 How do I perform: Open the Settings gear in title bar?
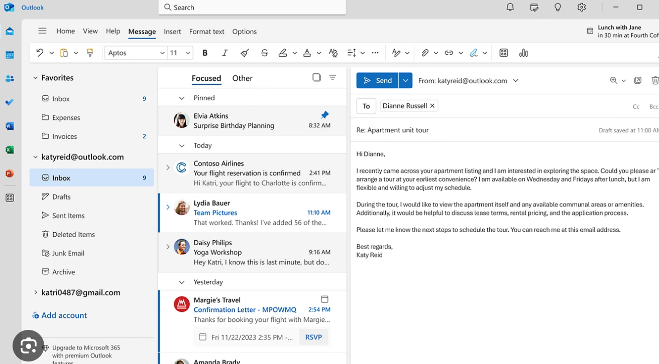pos(582,7)
